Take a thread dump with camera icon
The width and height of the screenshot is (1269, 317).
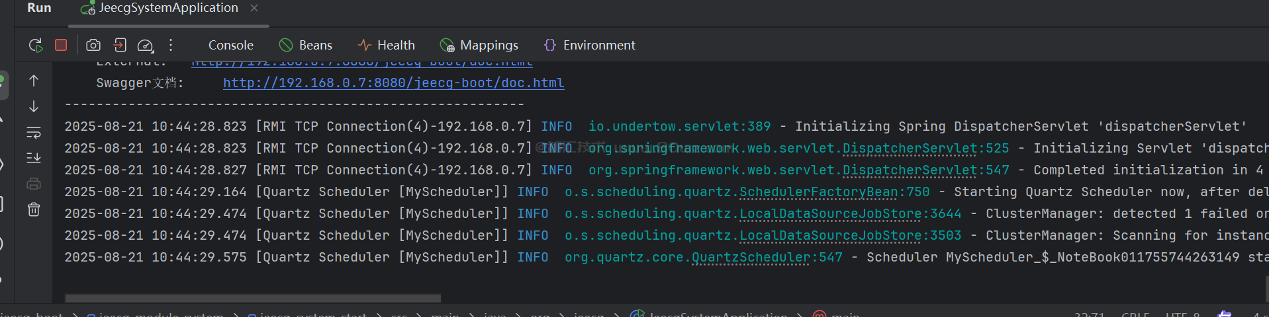click(93, 45)
